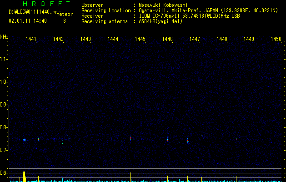The height and width of the screenshot is (182, 286).
Task: Click the HROFFT title text
Action: pos(46,4)
